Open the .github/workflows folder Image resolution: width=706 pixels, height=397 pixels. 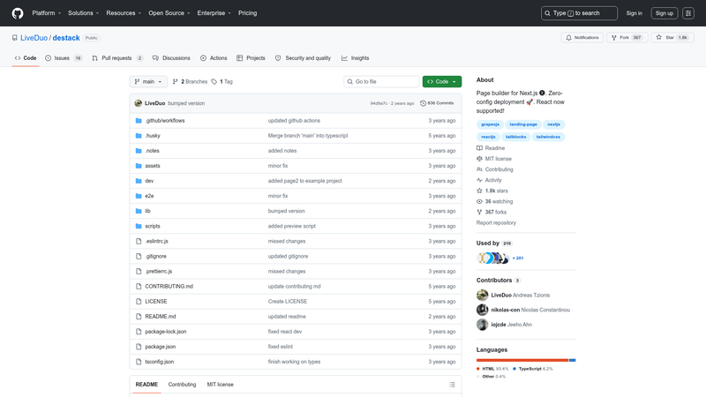pyautogui.click(x=165, y=121)
